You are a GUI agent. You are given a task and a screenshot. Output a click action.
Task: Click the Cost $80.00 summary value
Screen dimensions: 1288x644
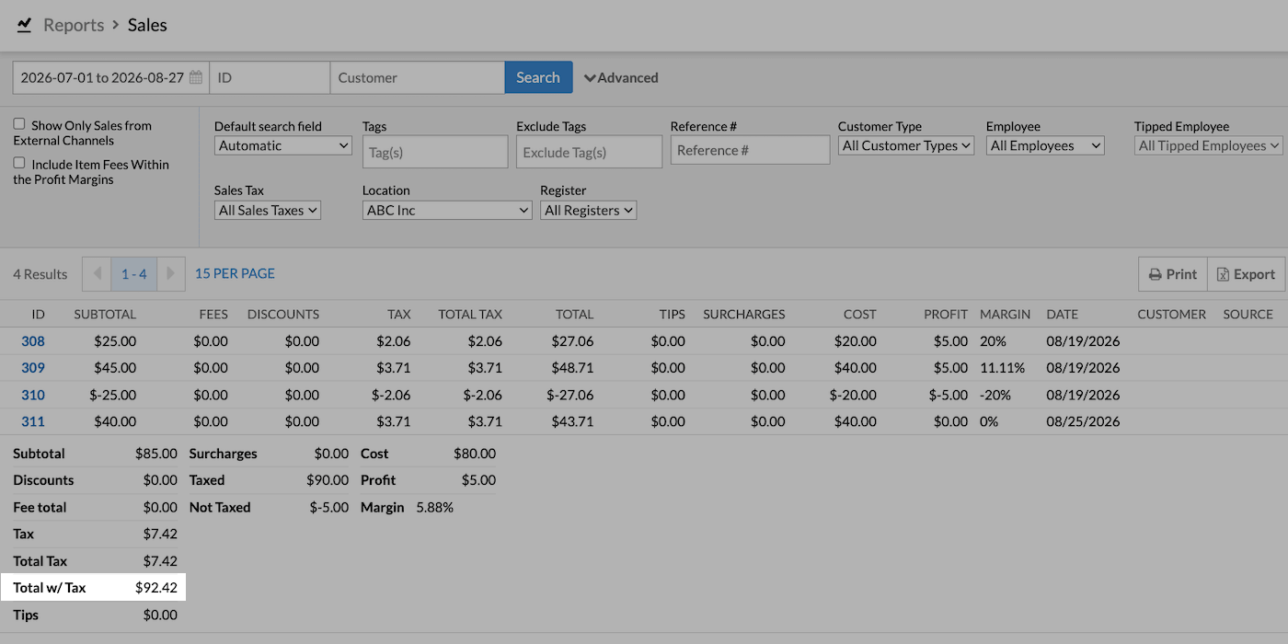[475, 454]
